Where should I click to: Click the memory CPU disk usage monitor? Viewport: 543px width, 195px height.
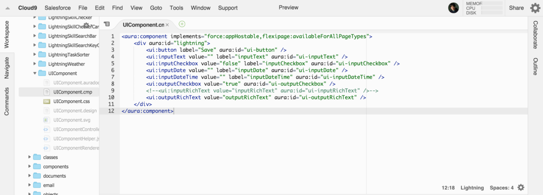coord(484,8)
